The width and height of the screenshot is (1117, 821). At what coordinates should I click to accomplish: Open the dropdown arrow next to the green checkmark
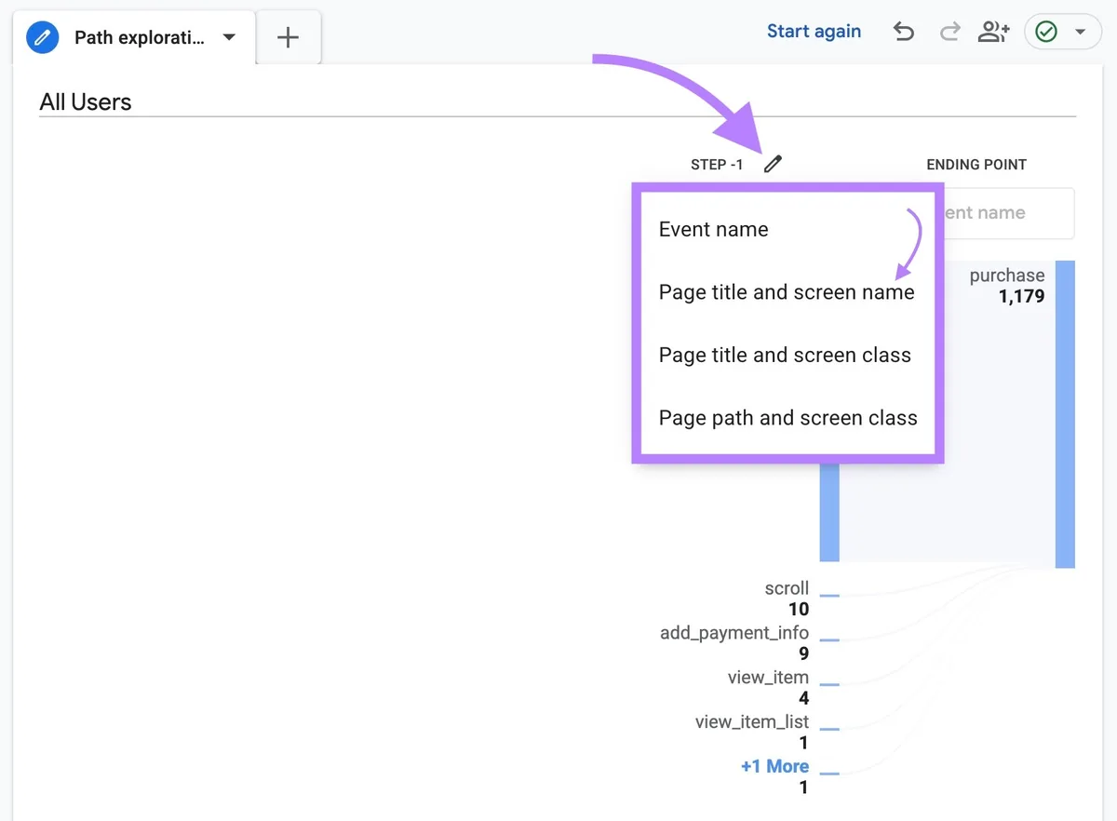pyautogui.click(x=1080, y=33)
